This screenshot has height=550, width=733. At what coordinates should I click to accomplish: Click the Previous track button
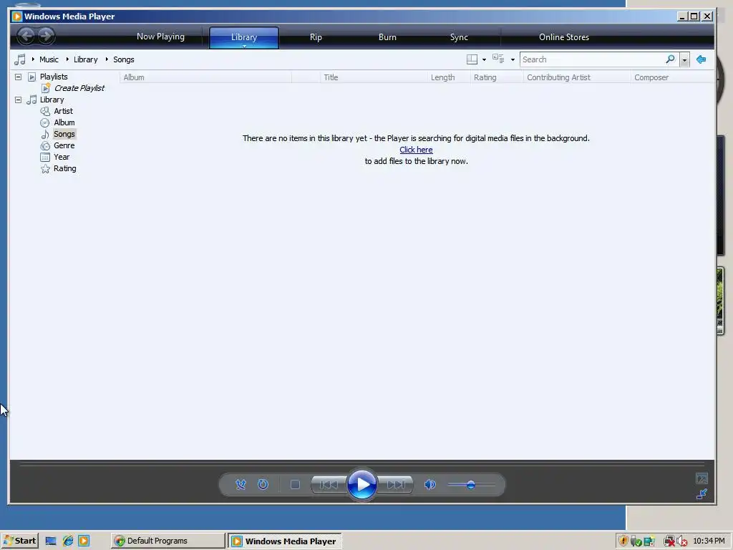(x=329, y=485)
